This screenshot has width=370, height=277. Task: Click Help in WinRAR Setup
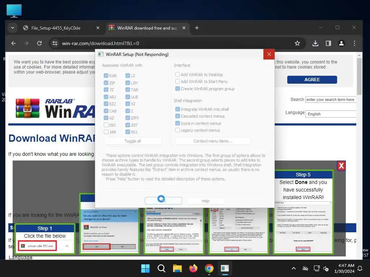pos(205,201)
